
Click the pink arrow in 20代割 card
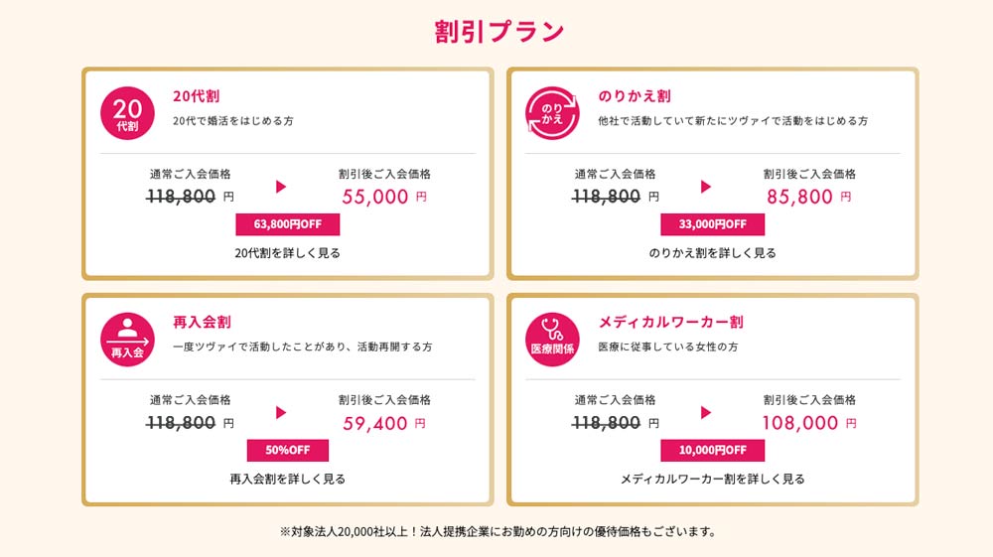(281, 186)
